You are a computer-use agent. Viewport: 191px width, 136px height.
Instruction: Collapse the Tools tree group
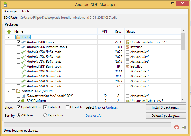pos(8,37)
